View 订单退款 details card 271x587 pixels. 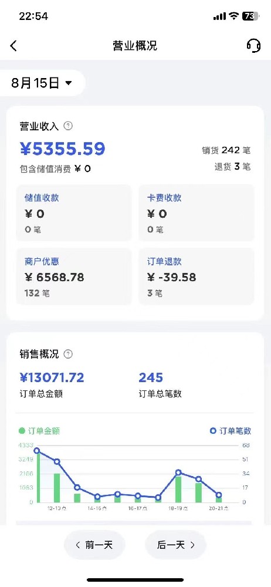click(197, 276)
